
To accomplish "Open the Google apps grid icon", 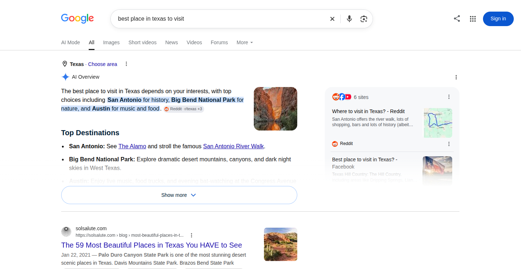I will [472, 19].
